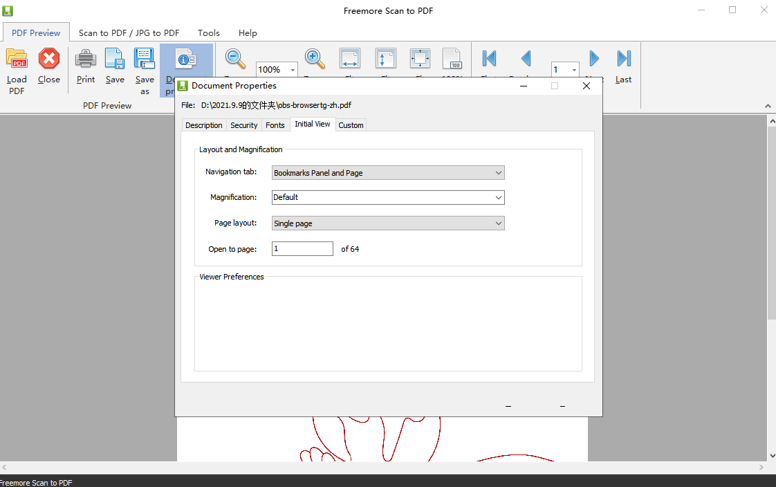Screen dimensions: 776x487
Task: Open the Tools ribbon tab
Action: click(x=209, y=33)
